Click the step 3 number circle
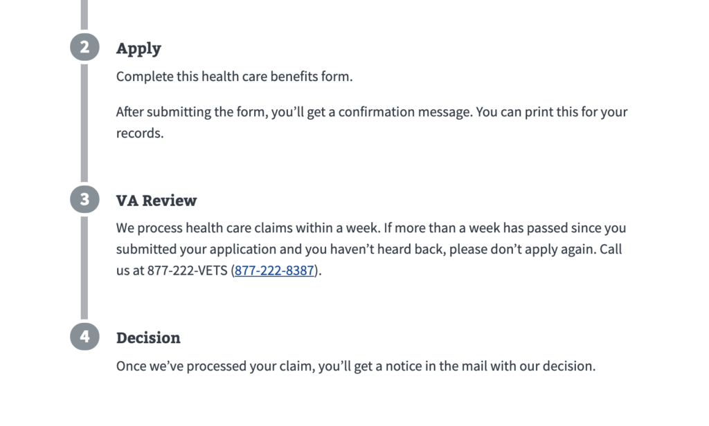Image resolution: width=709 pixels, height=426 pixels. [x=84, y=200]
